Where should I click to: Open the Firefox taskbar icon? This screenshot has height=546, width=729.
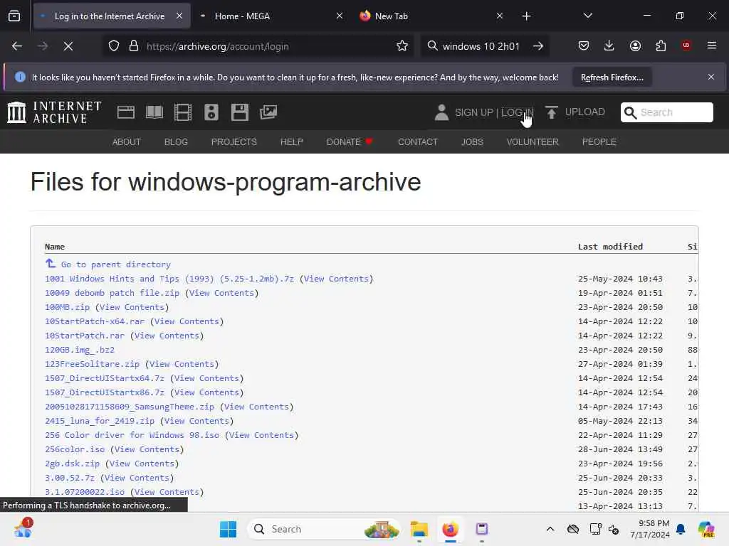pyautogui.click(x=450, y=529)
